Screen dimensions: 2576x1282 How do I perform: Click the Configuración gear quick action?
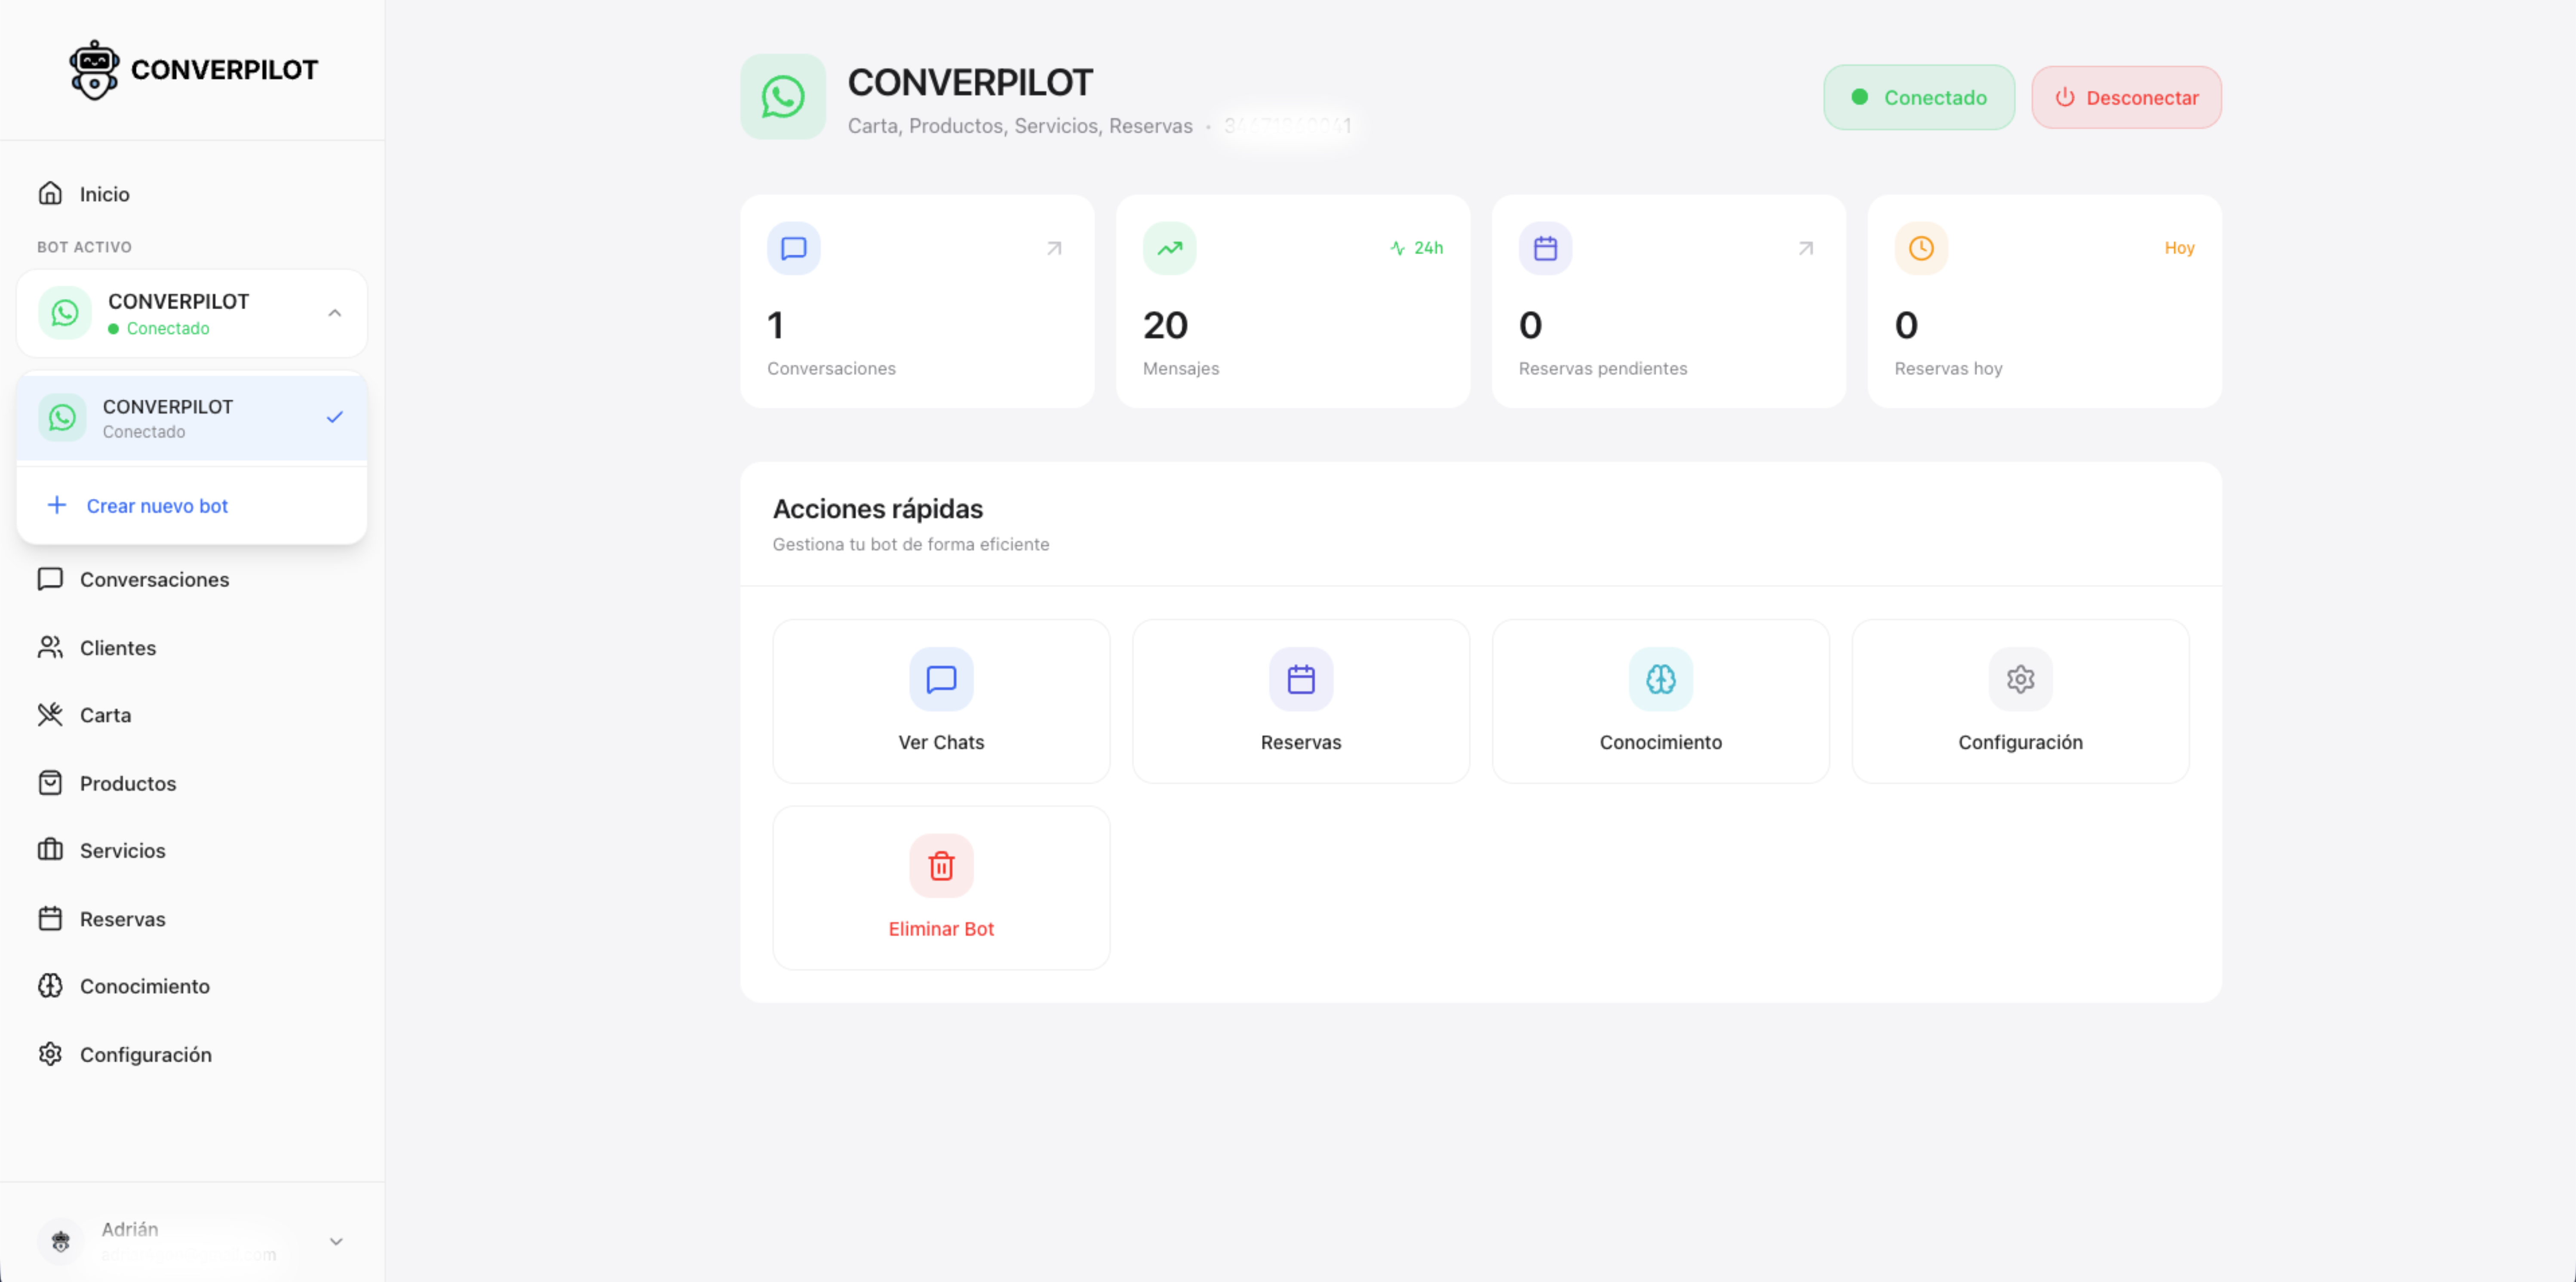point(2019,680)
